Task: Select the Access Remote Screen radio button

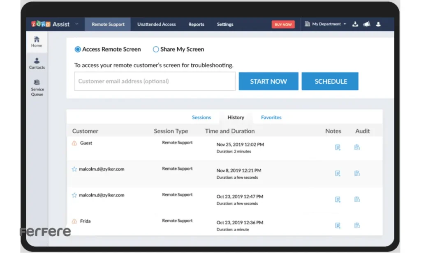Action: 78,49
